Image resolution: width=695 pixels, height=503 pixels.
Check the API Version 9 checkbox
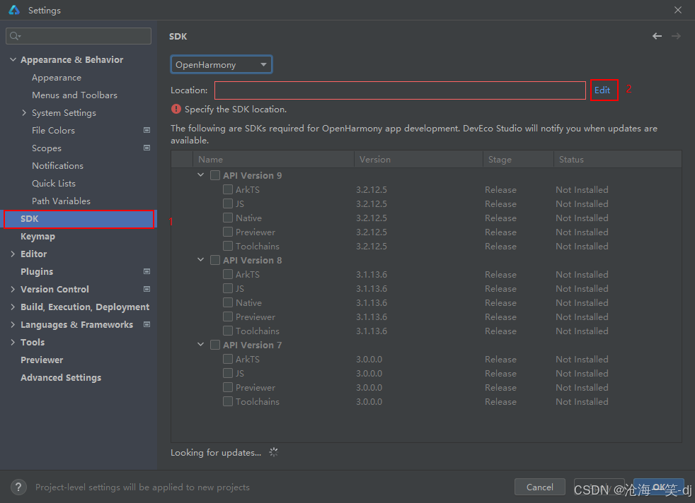[215, 175]
